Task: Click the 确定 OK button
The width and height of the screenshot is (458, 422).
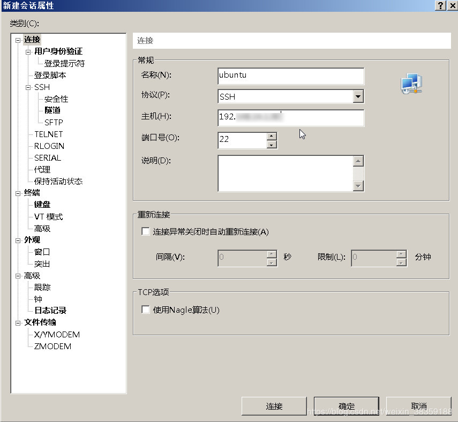Action: point(347,406)
